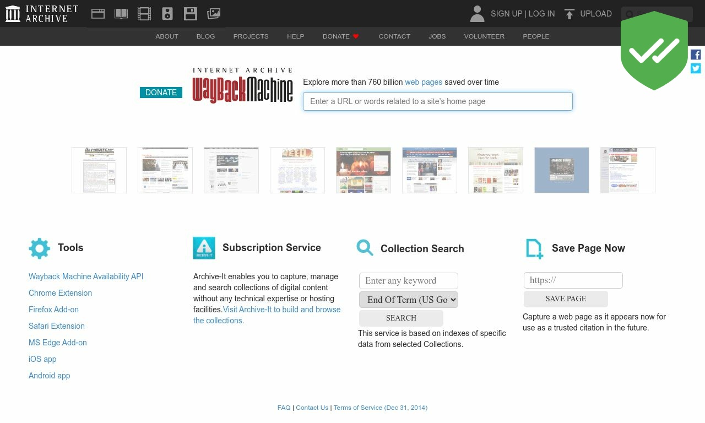Expand the End Of Term collection dropdown
Viewport: 705px width, 423px height.
coord(409,300)
